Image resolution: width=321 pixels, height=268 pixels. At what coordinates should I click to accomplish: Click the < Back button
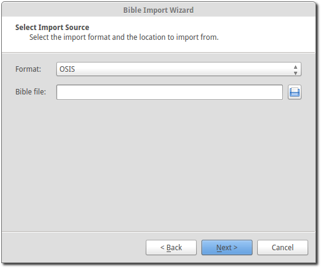[171, 248]
